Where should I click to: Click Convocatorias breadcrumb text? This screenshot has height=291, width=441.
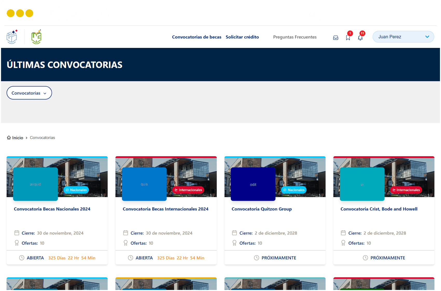point(43,138)
